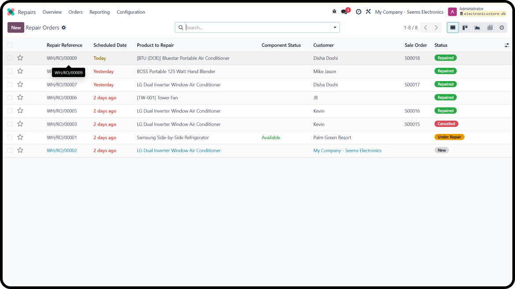Star the WH/RO/00006 repair order
Image resolution: width=515 pixels, height=289 pixels.
(20, 98)
